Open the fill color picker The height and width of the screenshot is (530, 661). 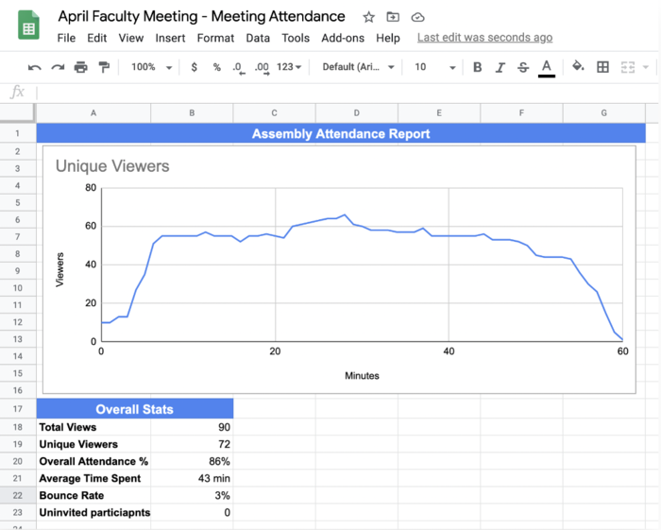(578, 67)
